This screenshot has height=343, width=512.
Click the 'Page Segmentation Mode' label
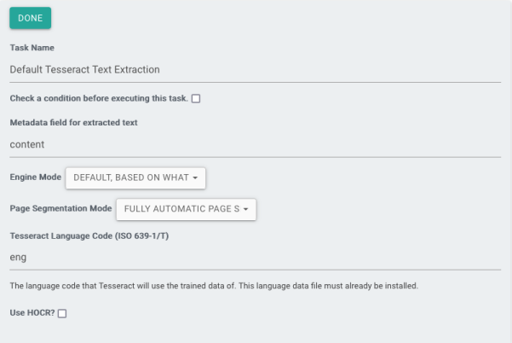(x=60, y=207)
